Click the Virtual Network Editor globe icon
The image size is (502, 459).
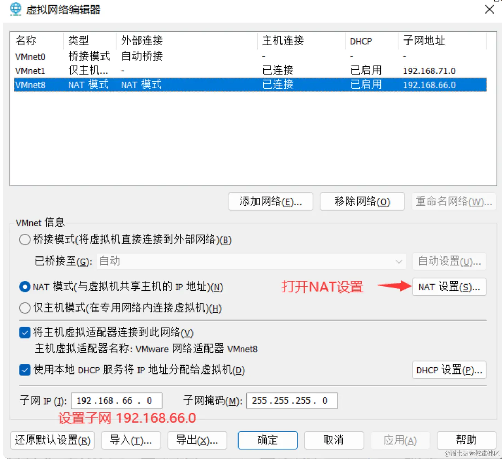pyautogui.click(x=16, y=9)
